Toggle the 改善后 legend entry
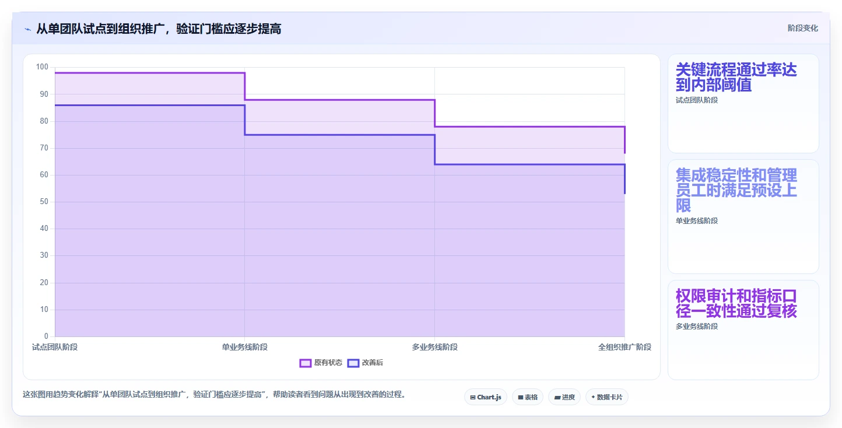Viewport: 842px width, 428px height. click(x=366, y=363)
